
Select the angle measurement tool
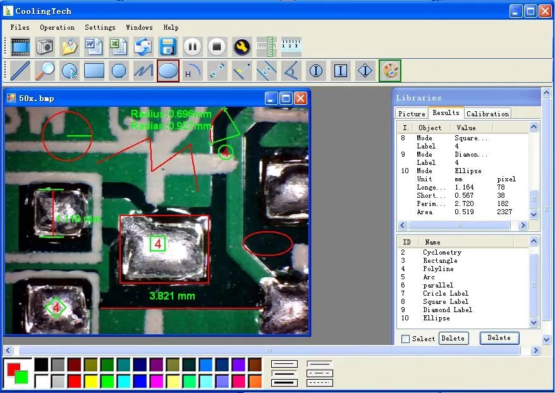click(x=291, y=71)
